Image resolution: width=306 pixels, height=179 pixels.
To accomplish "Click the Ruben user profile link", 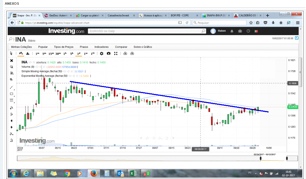I will tap(222, 31).
